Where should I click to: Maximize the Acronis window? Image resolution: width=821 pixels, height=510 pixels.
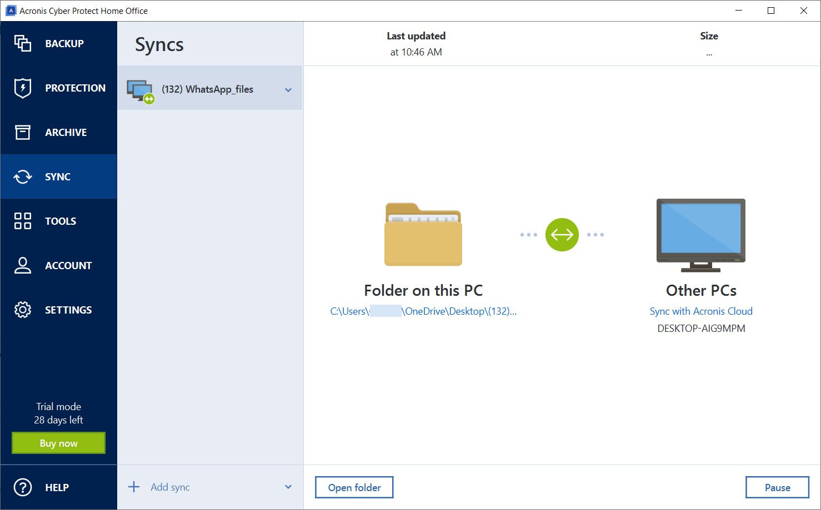[771, 11]
